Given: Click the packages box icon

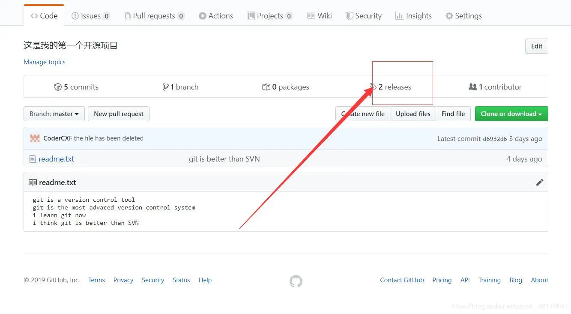Looking at the screenshot, I should [266, 87].
